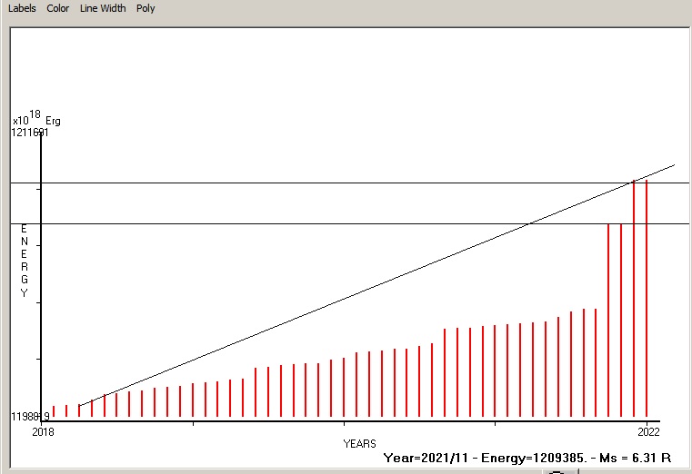Viewport: 692px width, 474px height.
Task: Open the Color menu
Action: click(x=58, y=8)
